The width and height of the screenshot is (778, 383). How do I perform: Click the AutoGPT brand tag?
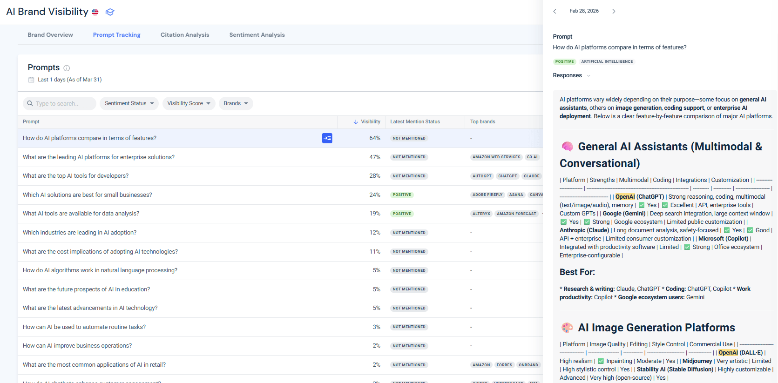pos(482,176)
